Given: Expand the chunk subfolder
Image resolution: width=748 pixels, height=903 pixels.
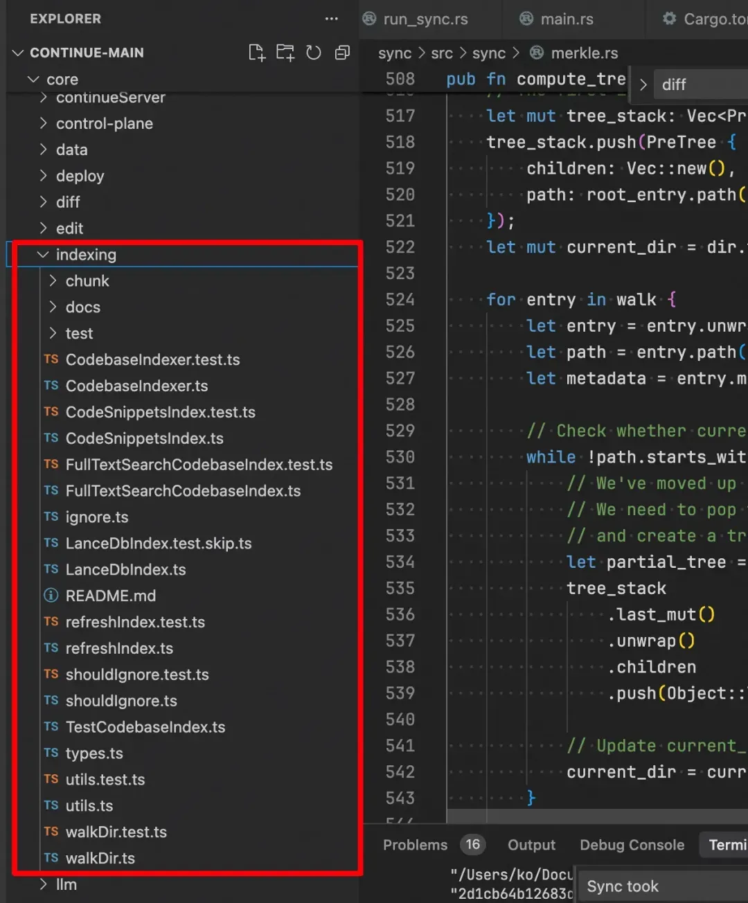Looking at the screenshot, I should click(x=53, y=281).
